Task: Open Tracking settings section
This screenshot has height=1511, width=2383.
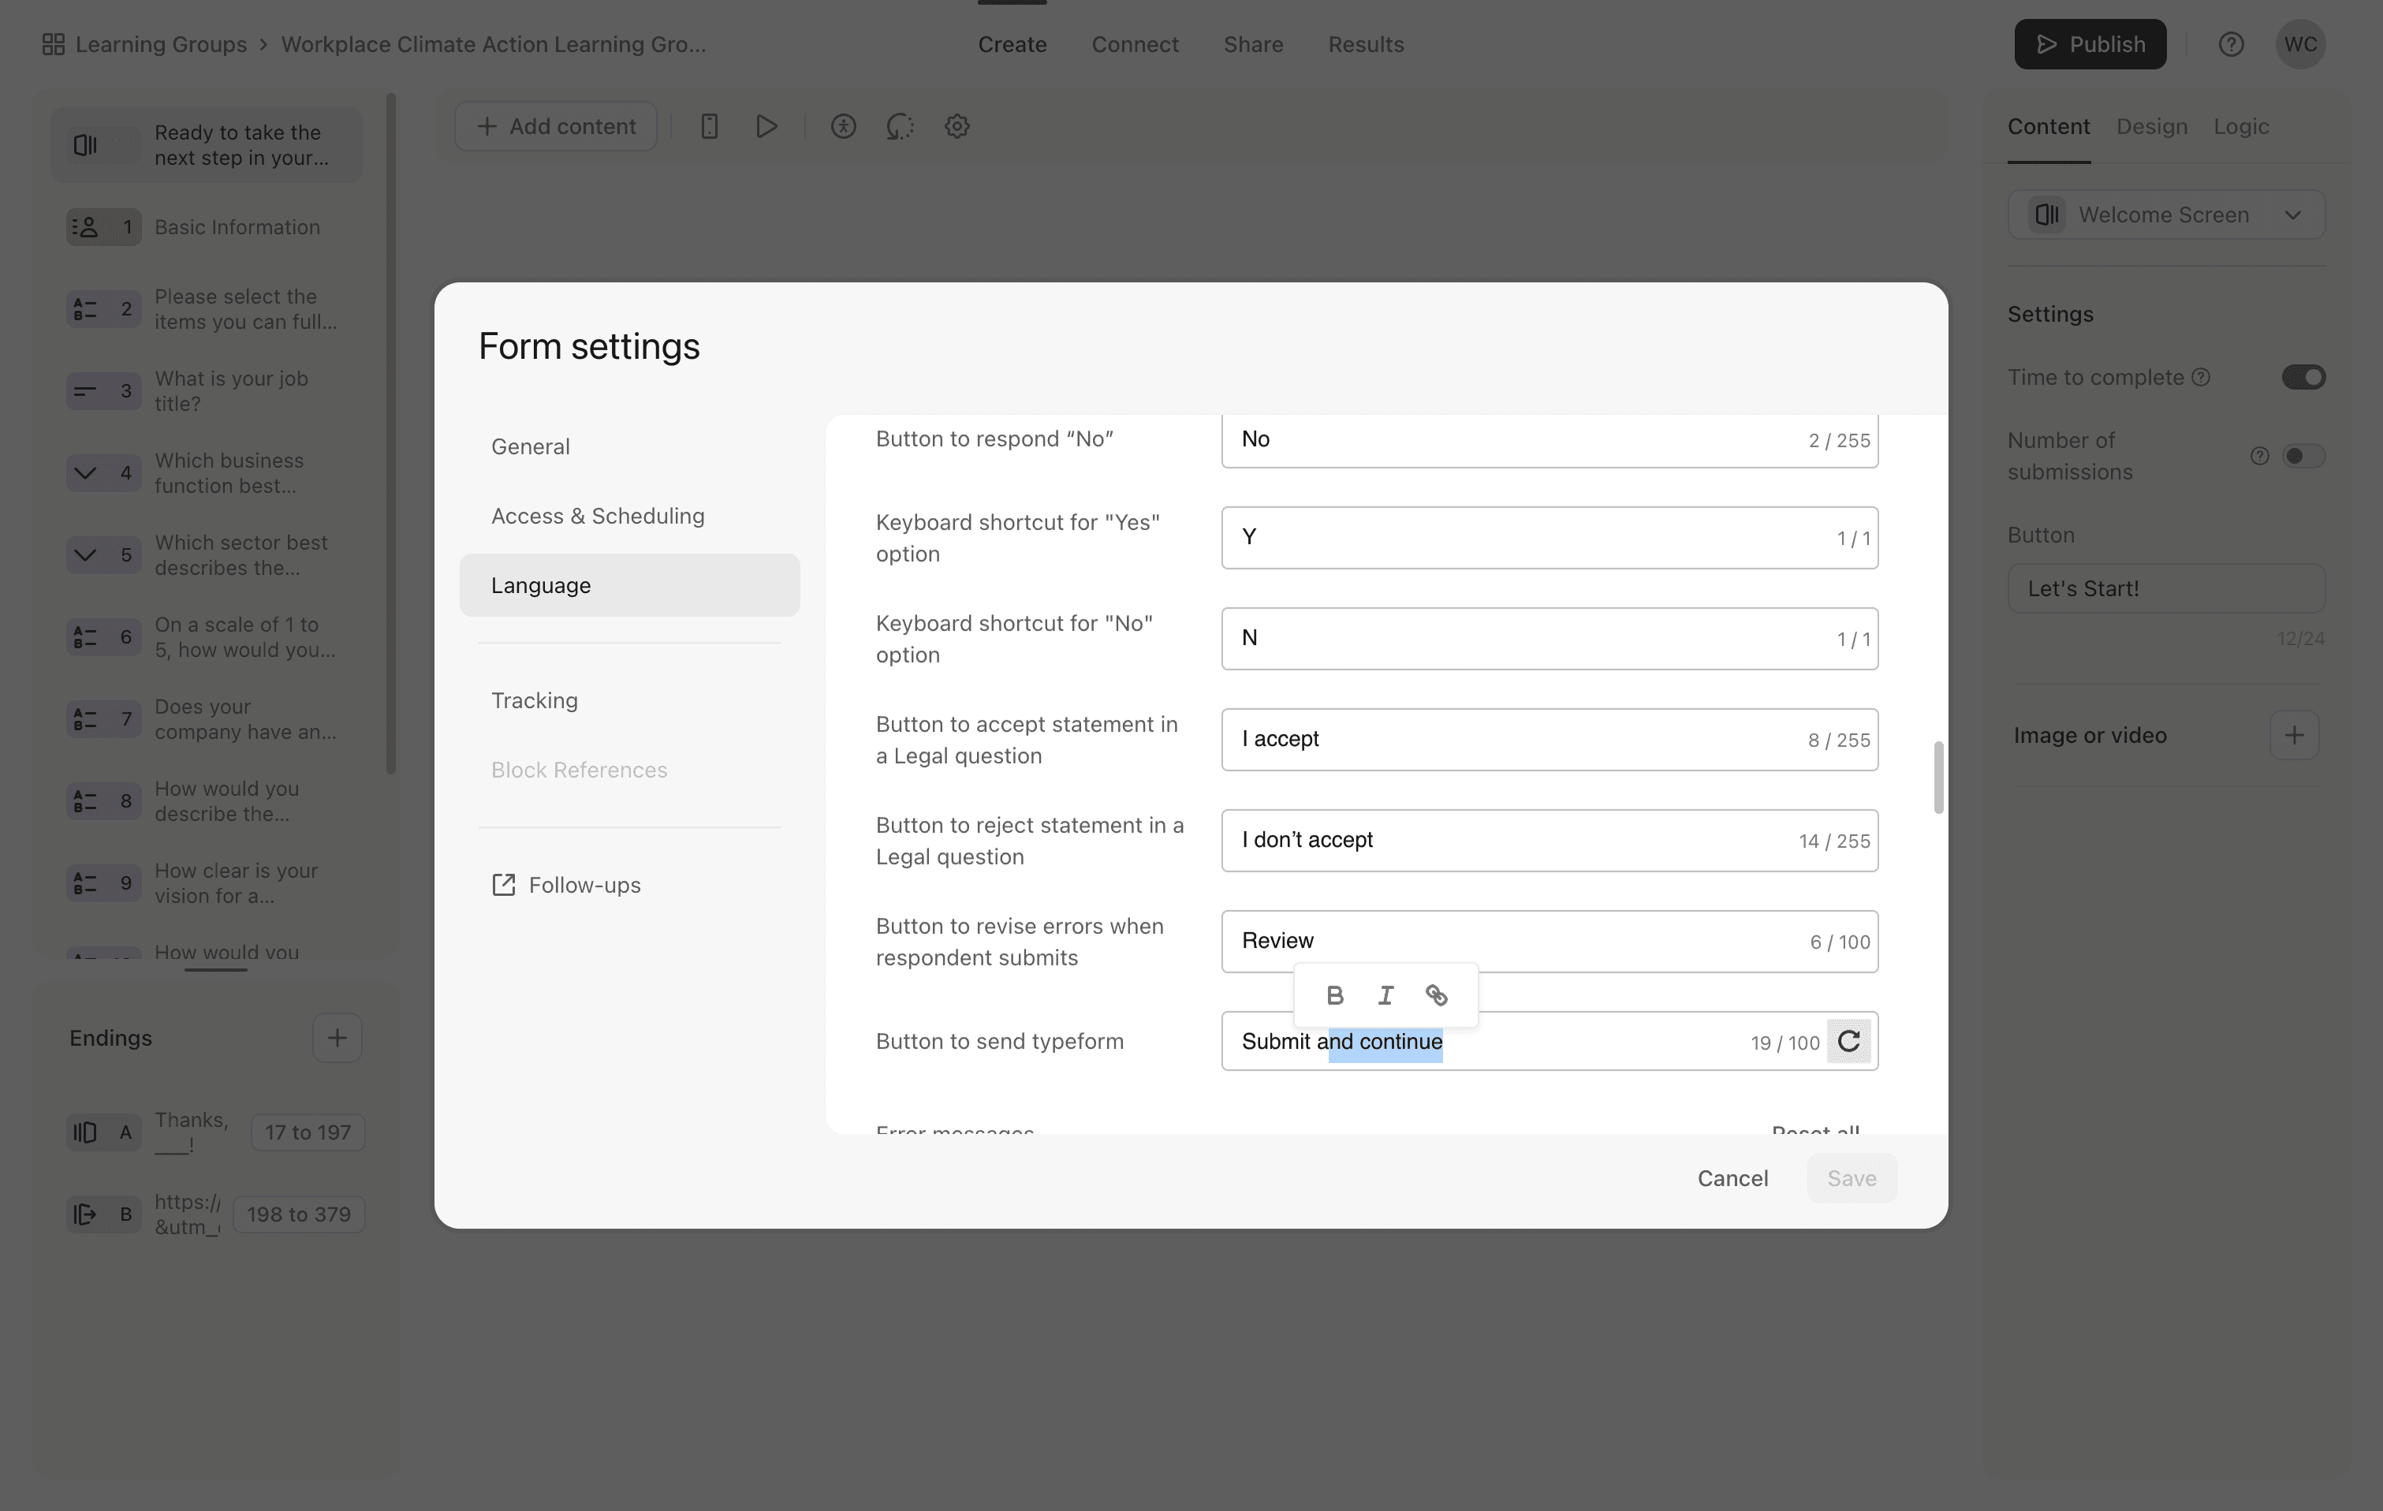Action: [x=629, y=700]
